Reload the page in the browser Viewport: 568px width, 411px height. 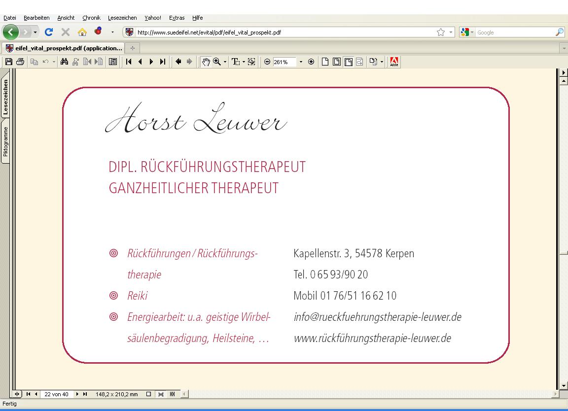coord(48,33)
